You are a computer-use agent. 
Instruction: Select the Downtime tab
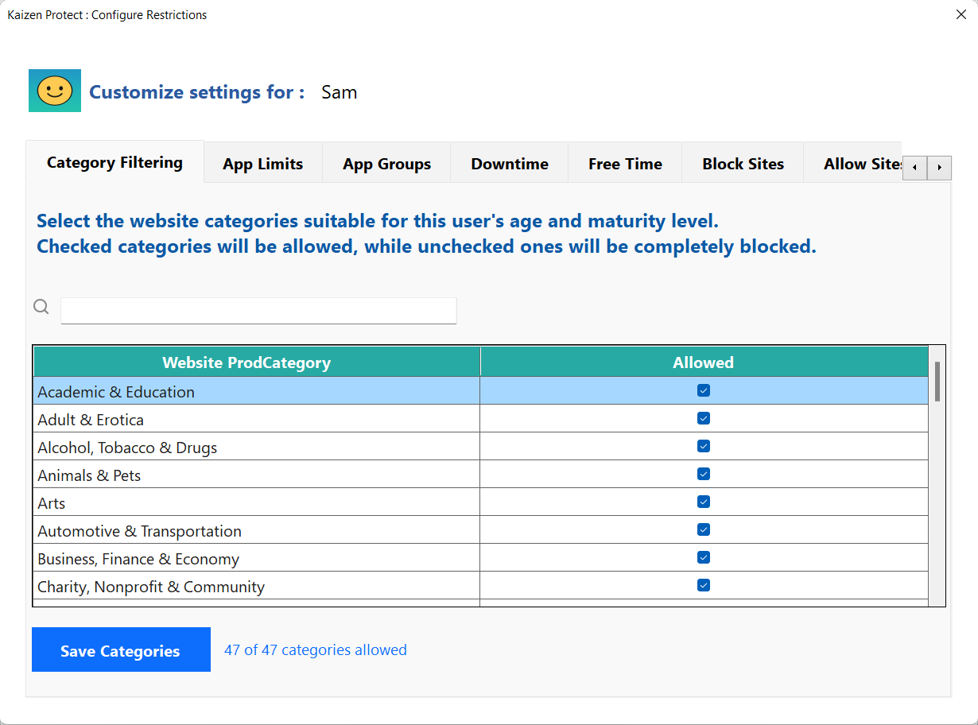pyautogui.click(x=510, y=163)
